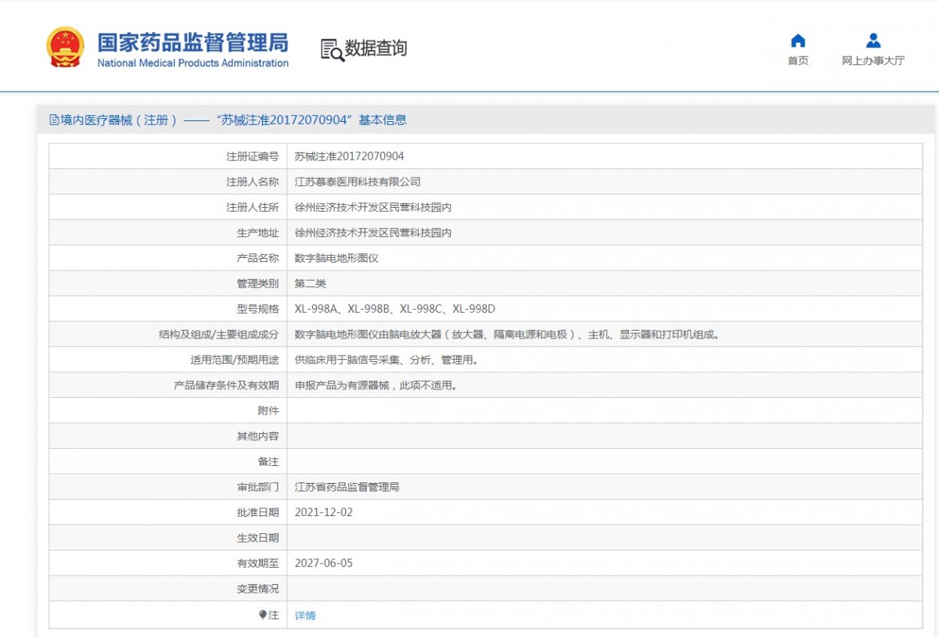This screenshot has width=939, height=638.
Task: Click the national emblem logo icon
Action: click(65, 48)
